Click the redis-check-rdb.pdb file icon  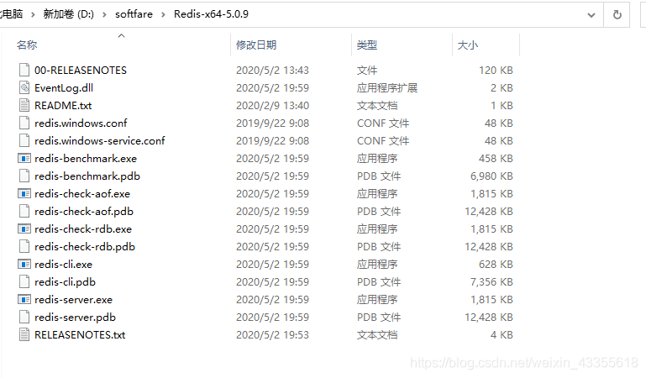(x=24, y=247)
